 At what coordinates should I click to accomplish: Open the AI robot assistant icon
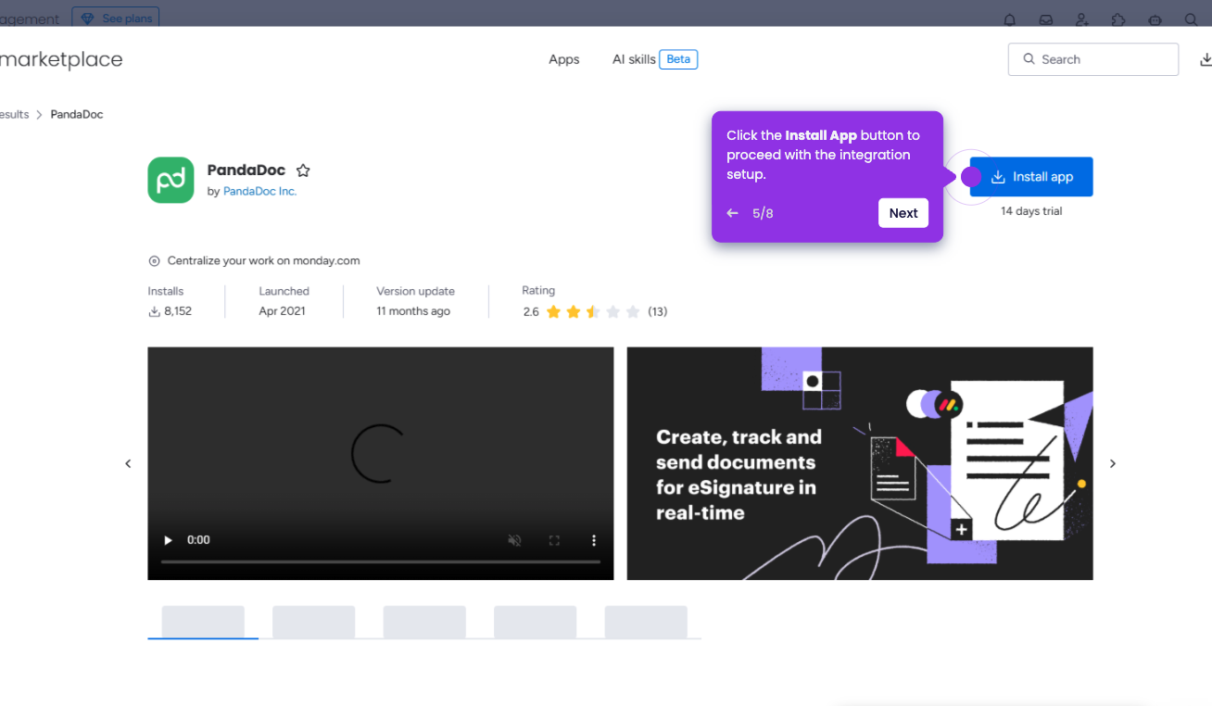[1155, 19]
